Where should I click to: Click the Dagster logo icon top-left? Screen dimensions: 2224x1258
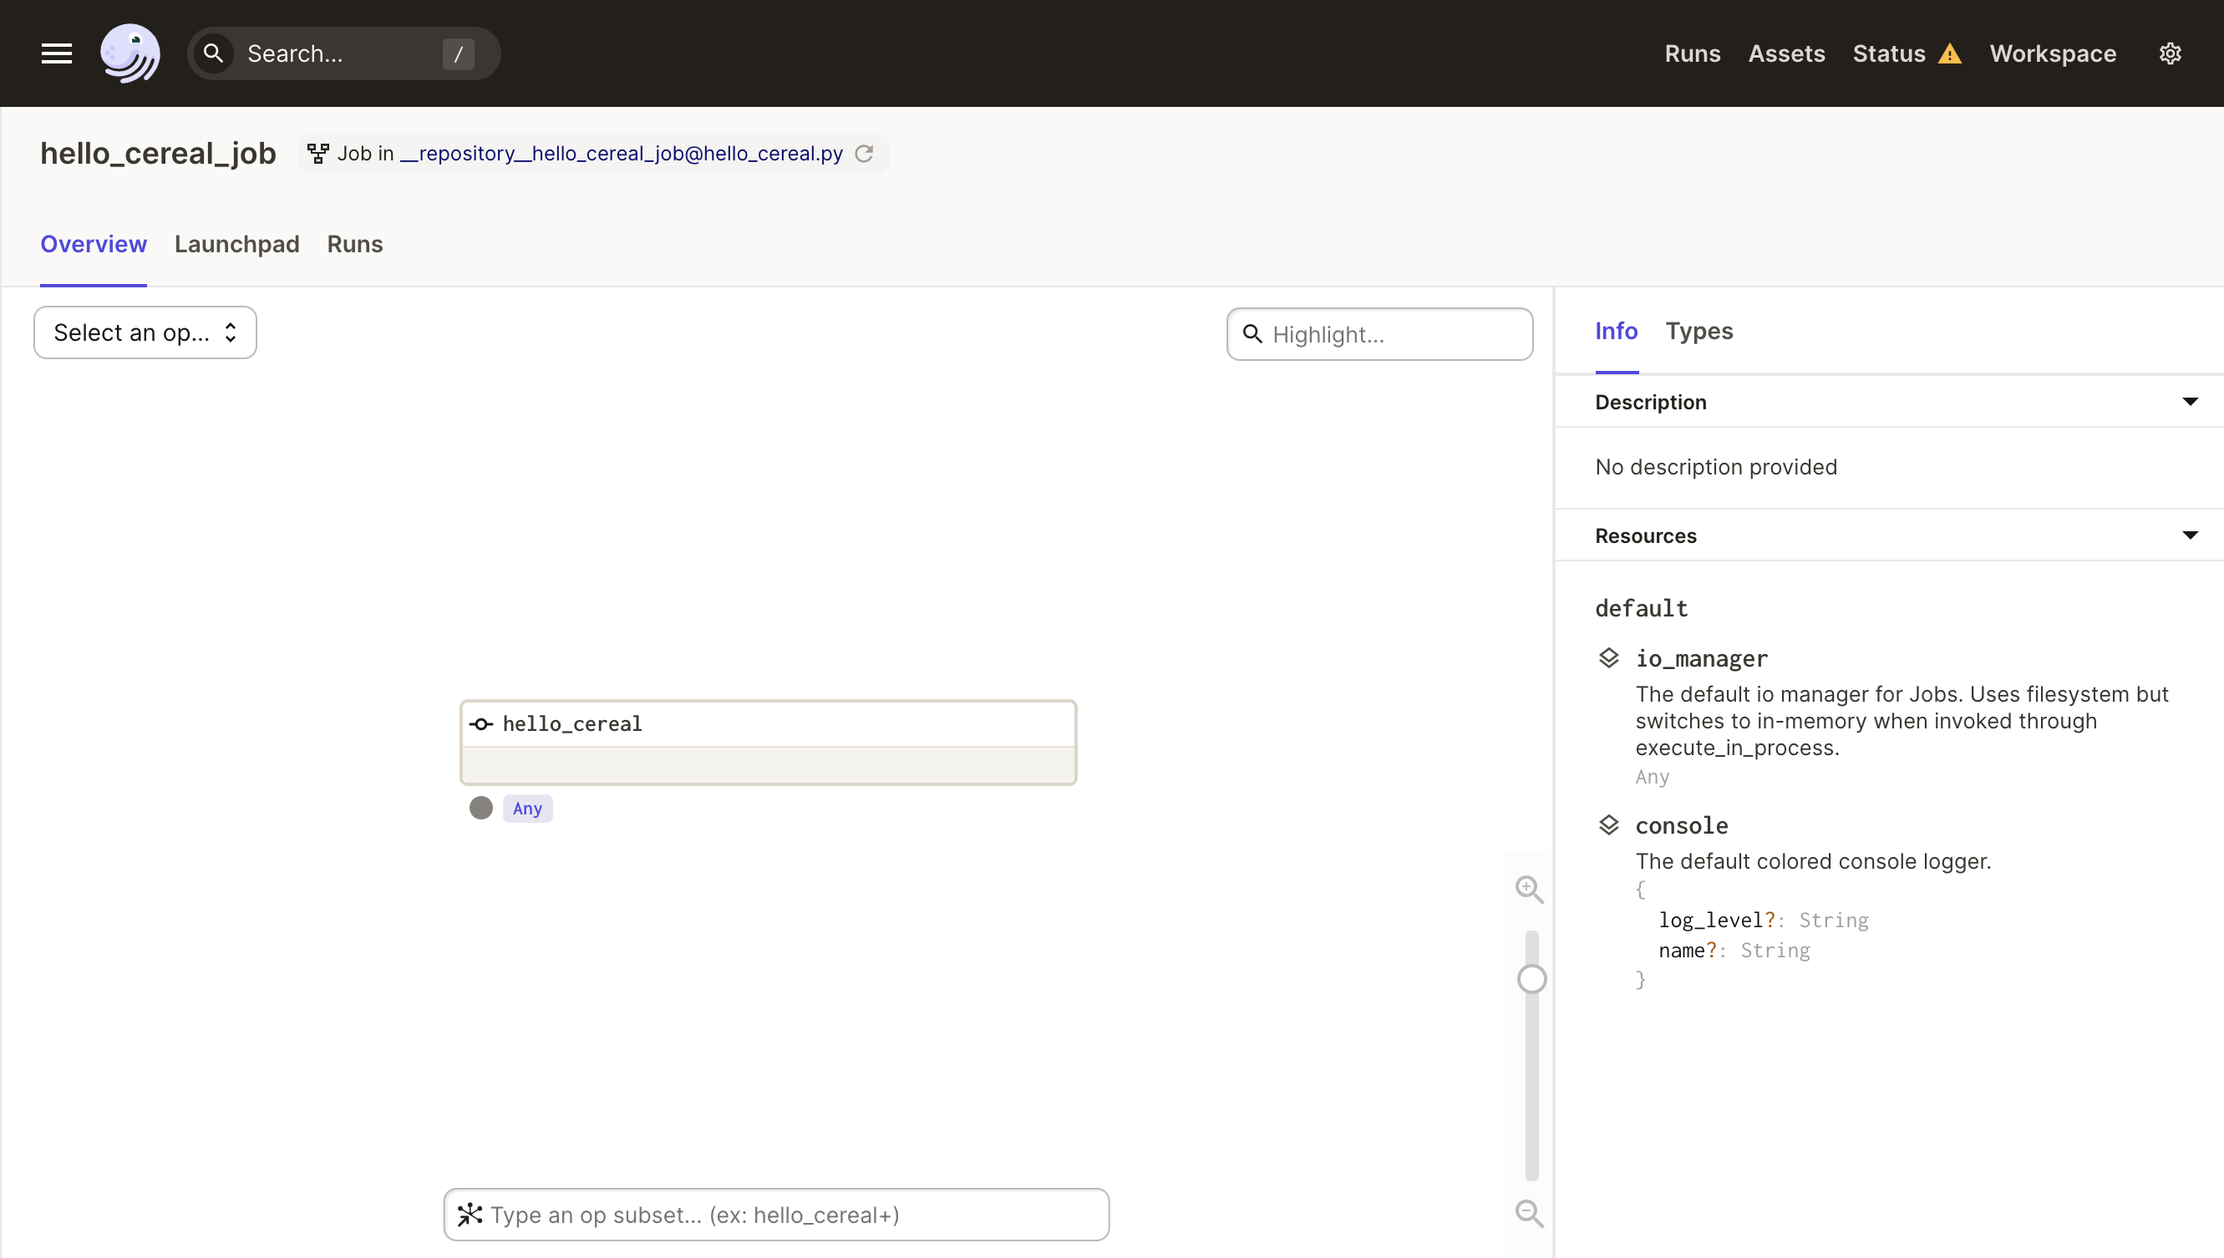[131, 53]
